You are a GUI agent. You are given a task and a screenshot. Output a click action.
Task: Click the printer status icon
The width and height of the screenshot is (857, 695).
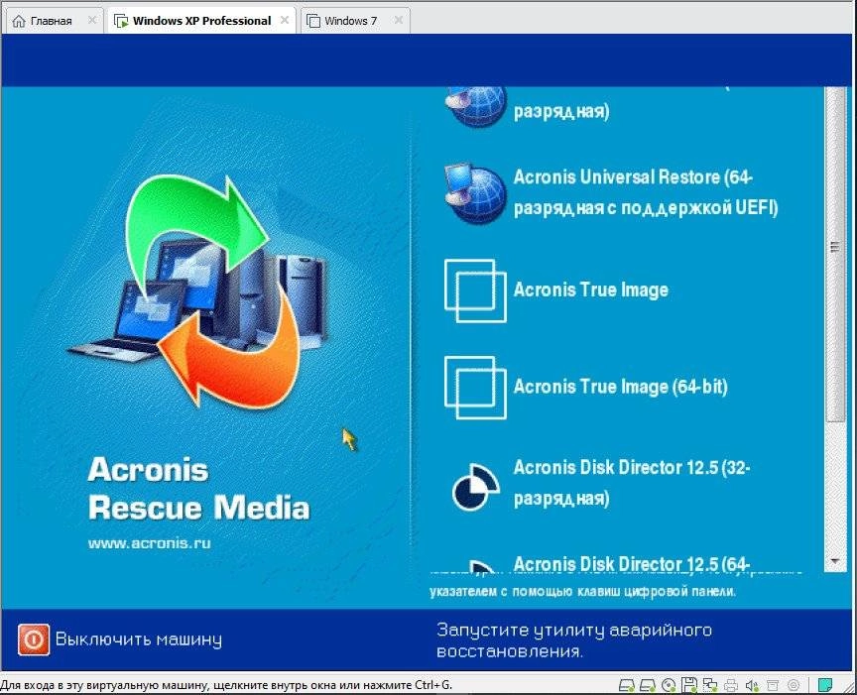click(731, 685)
